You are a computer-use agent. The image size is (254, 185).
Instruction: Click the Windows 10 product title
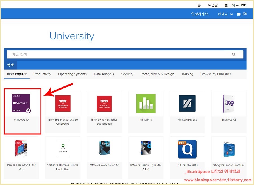[21, 120]
